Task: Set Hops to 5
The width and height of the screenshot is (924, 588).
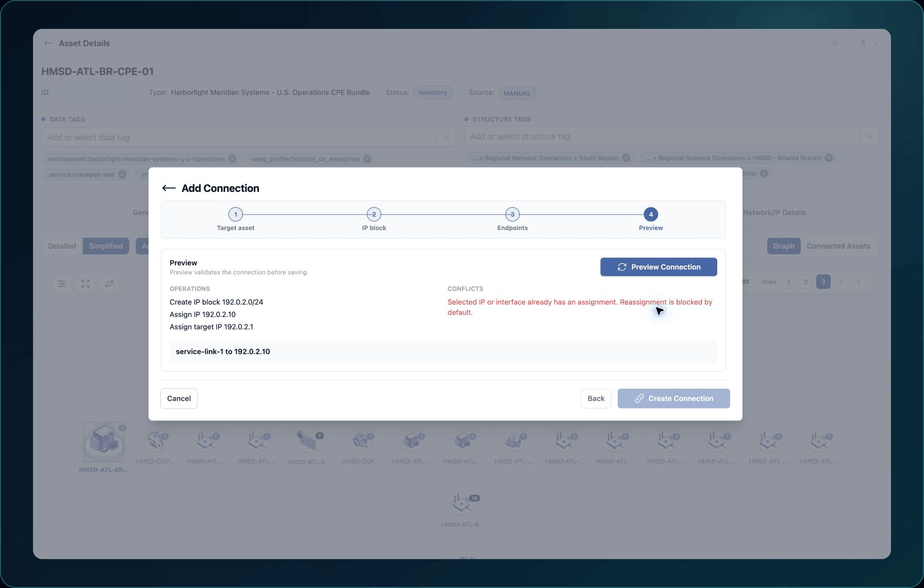Action: click(859, 282)
